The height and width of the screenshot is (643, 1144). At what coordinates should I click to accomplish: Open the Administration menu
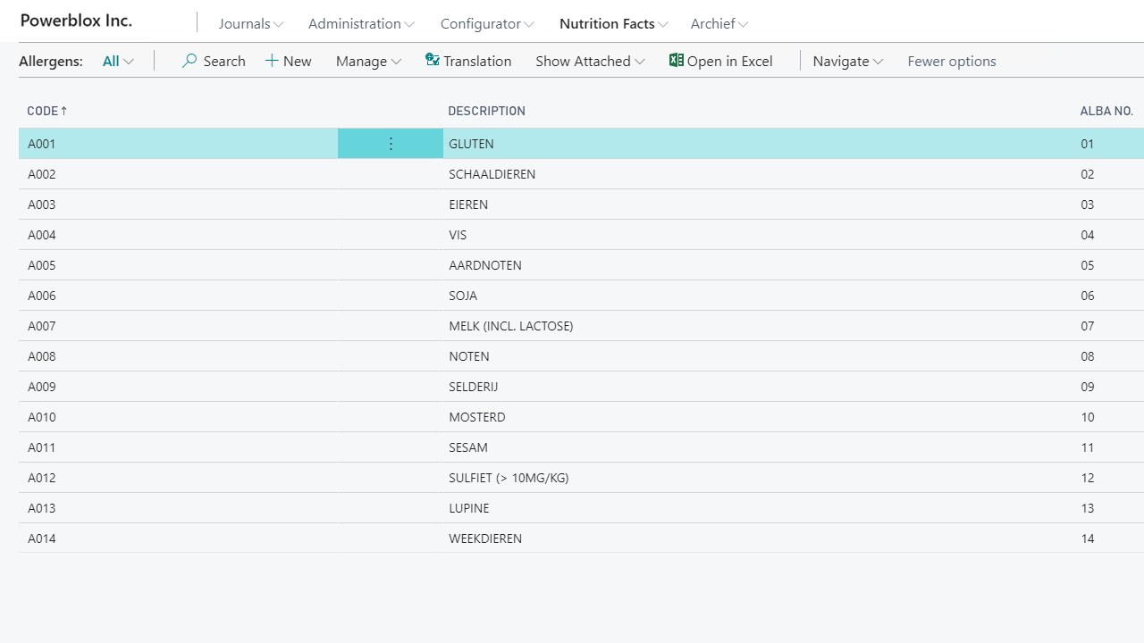[361, 24]
